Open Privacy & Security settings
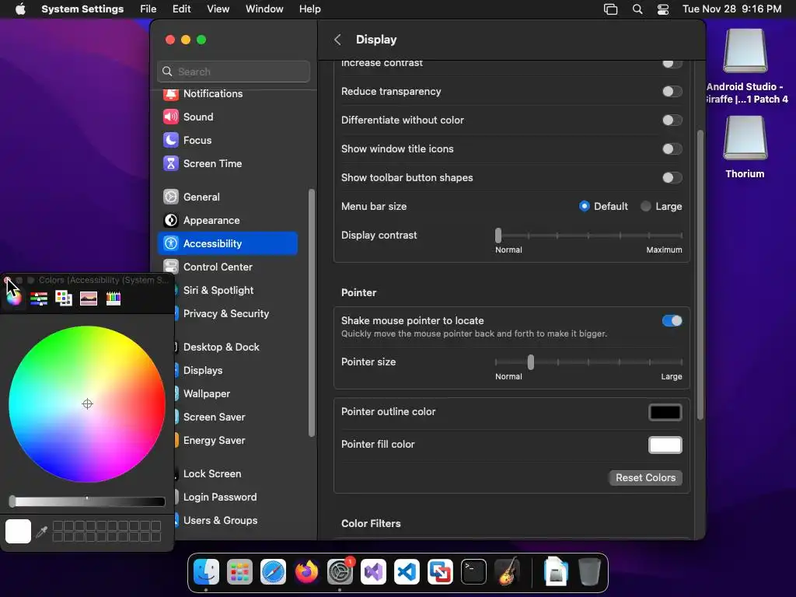Screen dimensions: 796x597 coord(226,314)
